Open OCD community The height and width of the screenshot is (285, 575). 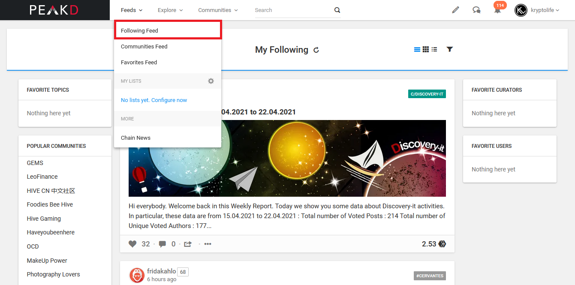pos(33,246)
